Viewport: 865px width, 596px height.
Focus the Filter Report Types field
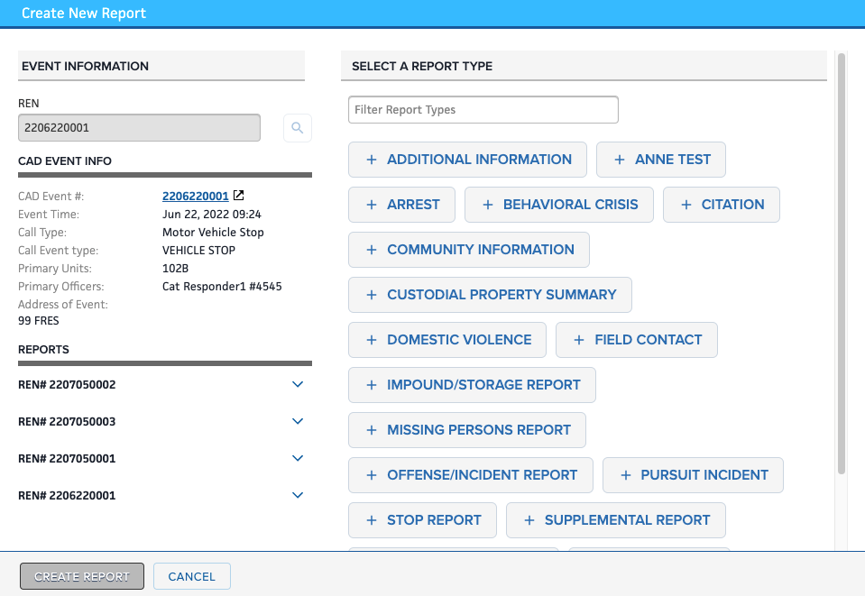pos(483,110)
